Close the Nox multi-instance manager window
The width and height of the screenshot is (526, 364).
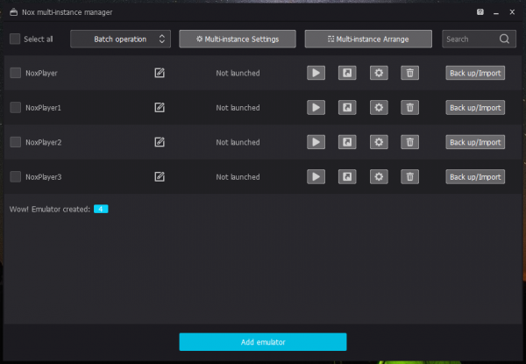point(512,12)
